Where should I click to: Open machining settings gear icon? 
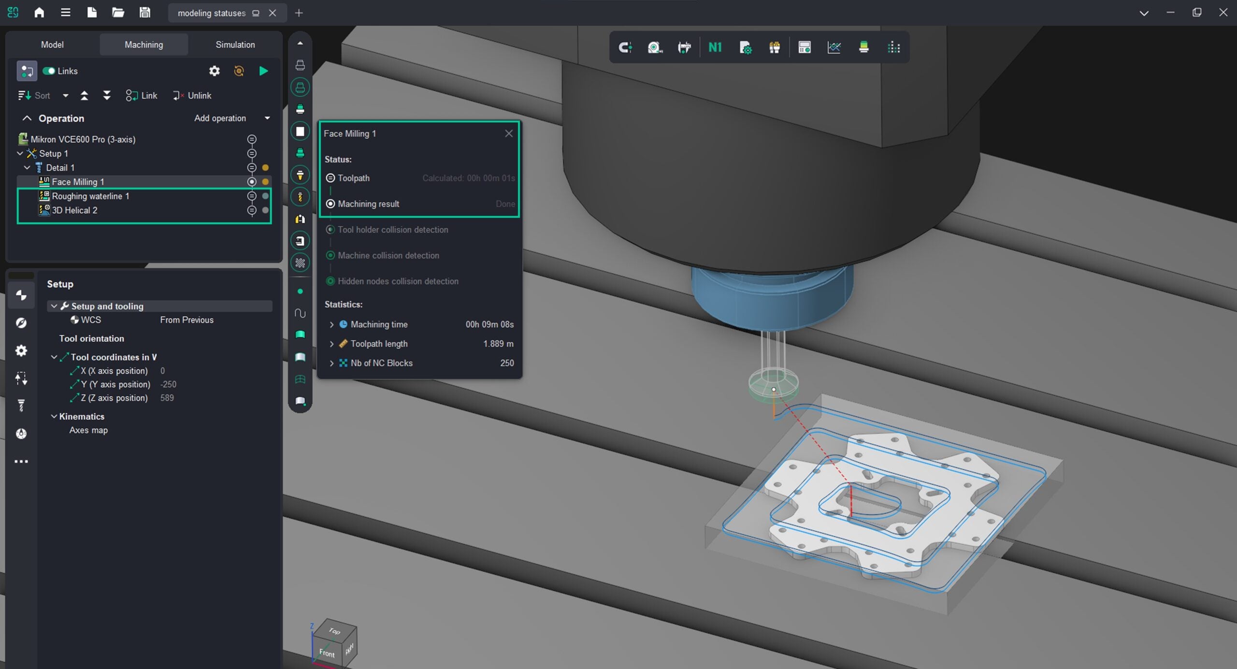[214, 71]
